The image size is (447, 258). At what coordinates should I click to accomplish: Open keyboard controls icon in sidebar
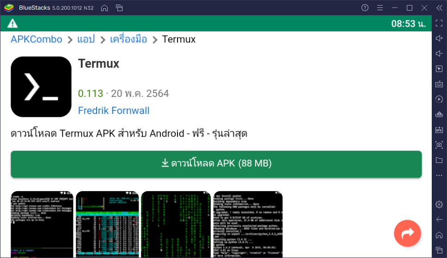coord(439,84)
